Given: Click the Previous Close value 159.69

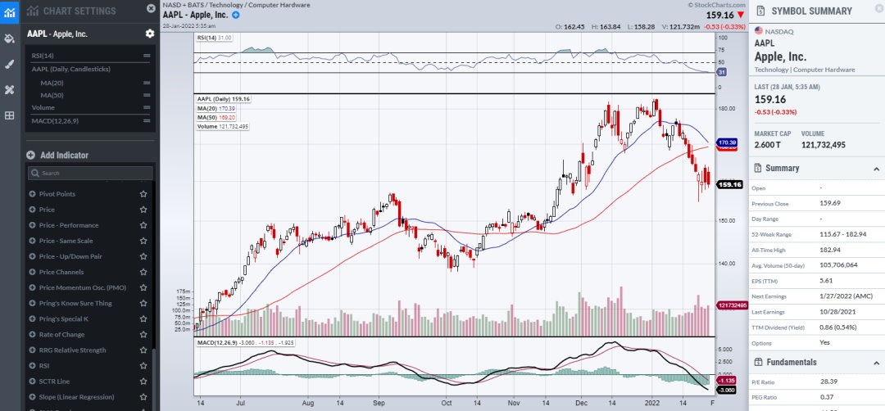Looking at the screenshot, I should [829, 204].
